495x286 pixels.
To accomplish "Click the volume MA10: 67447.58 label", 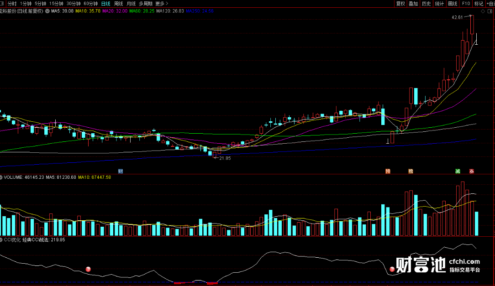I will pyautogui.click(x=95, y=177).
